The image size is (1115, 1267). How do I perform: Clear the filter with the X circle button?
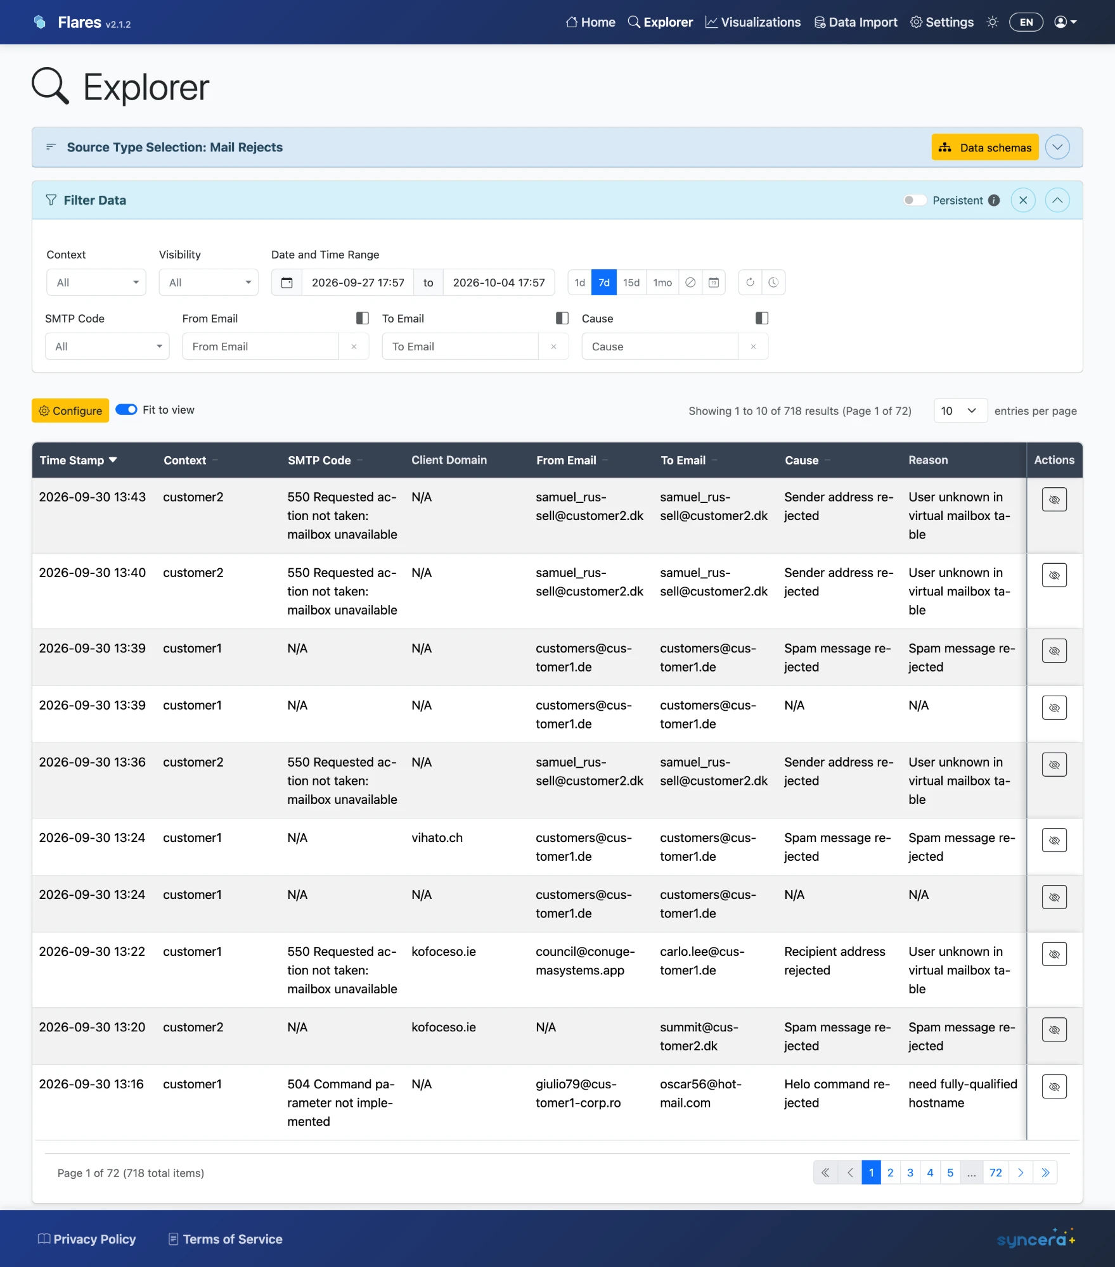click(x=1023, y=200)
